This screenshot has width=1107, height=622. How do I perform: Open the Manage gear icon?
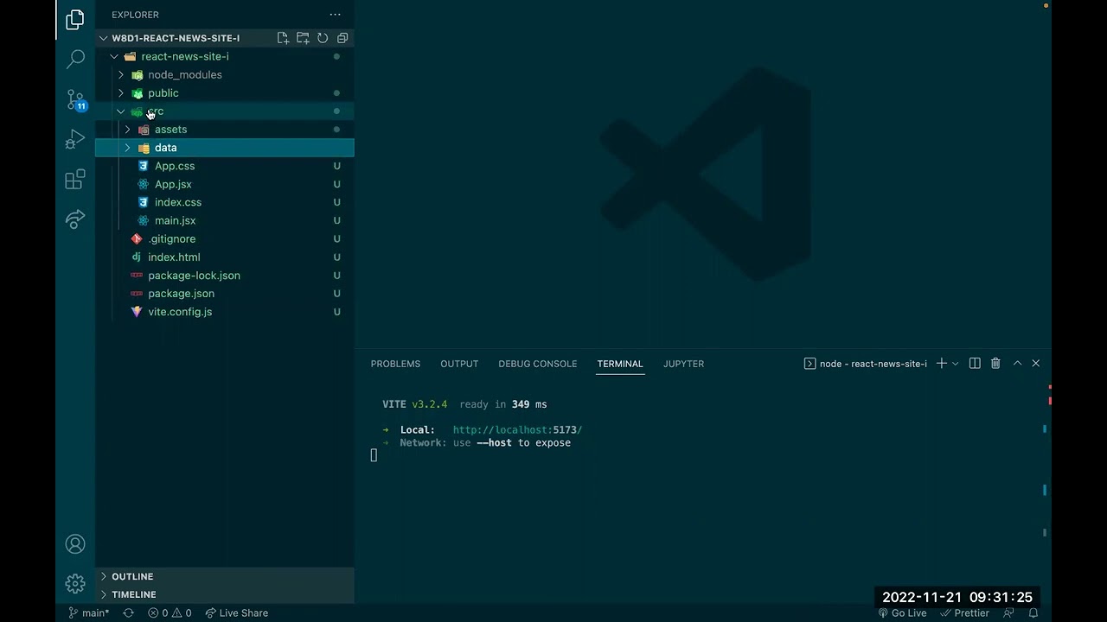tap(75, 583)
